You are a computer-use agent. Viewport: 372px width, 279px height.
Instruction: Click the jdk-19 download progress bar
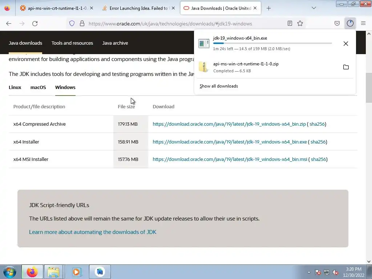click(x=272, y=44)
